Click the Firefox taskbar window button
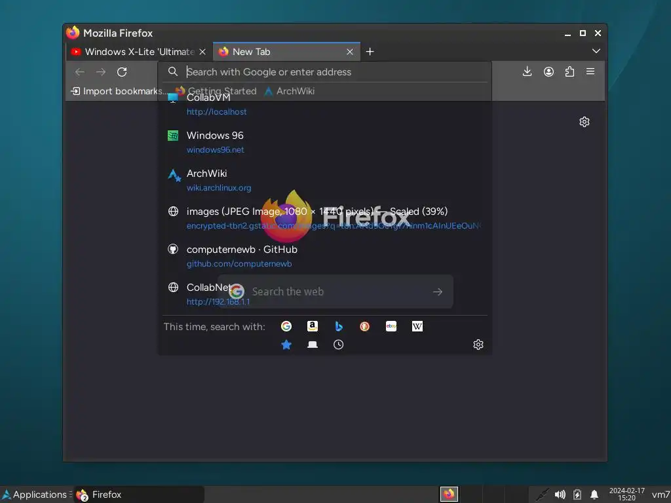 tap(139, 494)
